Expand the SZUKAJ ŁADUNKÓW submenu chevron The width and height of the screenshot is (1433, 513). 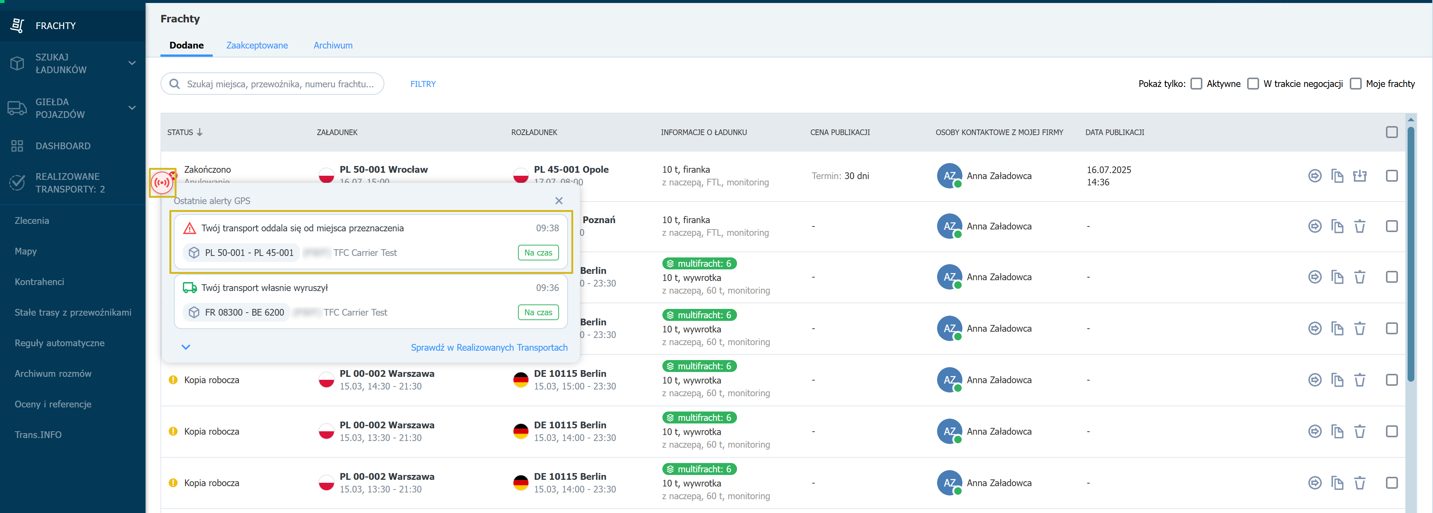pos(132,63)
